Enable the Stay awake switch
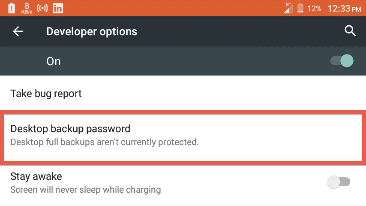Viewport: 366px width, 206px height. (339, 182)
